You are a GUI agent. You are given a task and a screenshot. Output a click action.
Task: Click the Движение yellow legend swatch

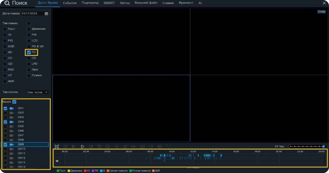(x=69, y=171)
